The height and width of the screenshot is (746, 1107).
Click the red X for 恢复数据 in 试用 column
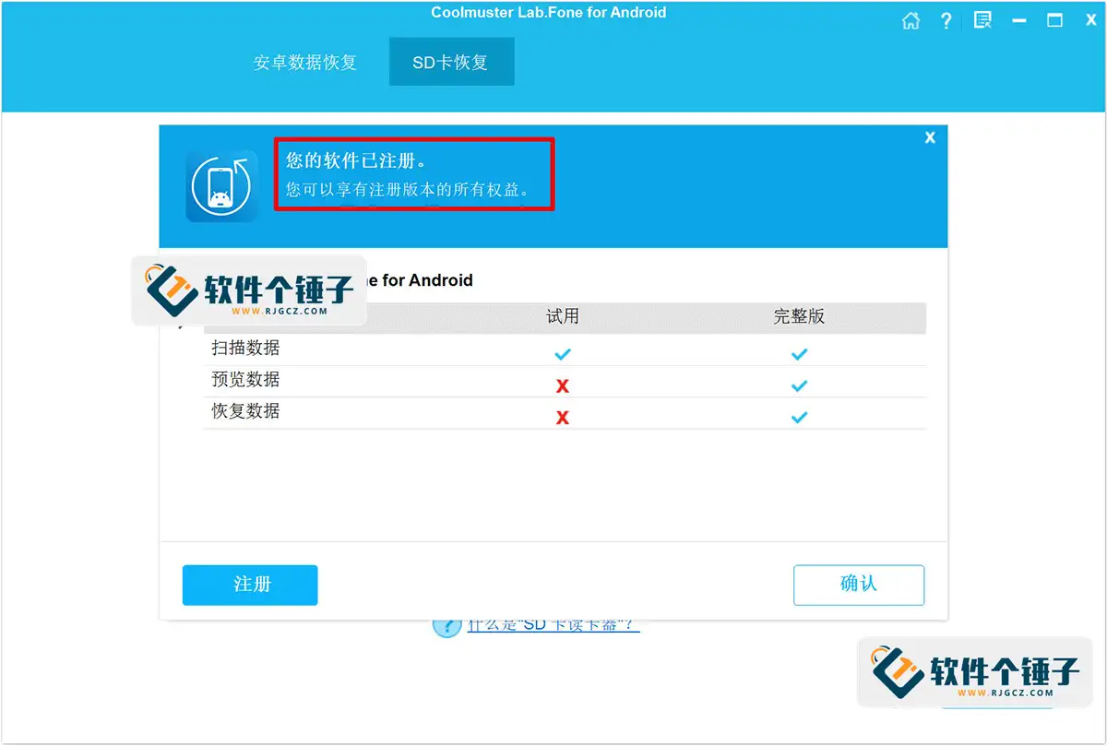(562, 417)
